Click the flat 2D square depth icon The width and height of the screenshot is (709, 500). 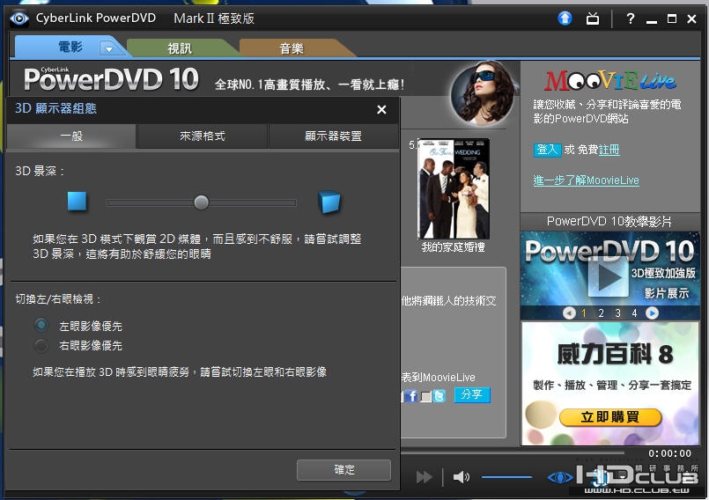click(x=77, y=202)
